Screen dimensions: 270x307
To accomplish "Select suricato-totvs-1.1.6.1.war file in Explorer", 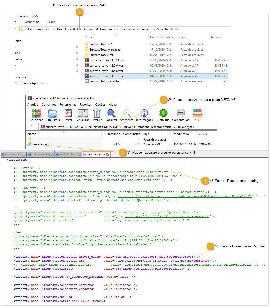I will pos(106,76).
